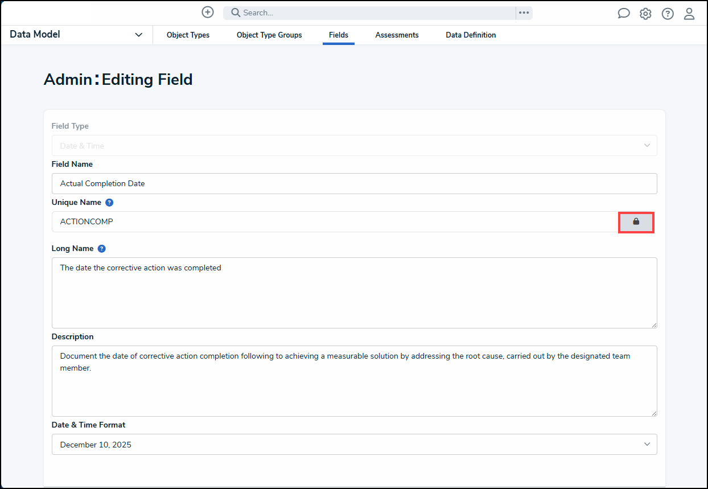
Task: Open the search options ellipsis
Action: click(524, 13)
